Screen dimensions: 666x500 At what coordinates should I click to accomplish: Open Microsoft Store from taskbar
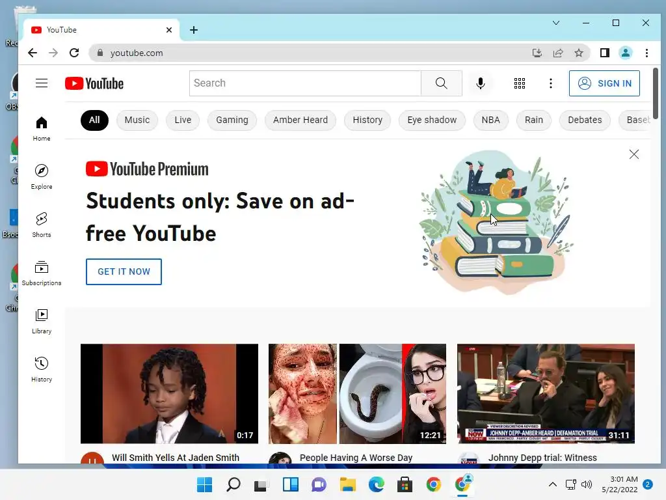[405, 484]
